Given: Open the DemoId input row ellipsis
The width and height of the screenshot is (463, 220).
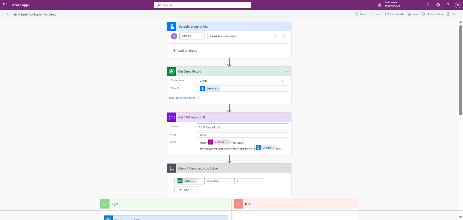Looking at the screenshot, I should point(284,36).
